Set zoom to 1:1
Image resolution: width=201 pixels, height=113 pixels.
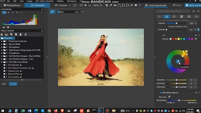pos(90,5)
